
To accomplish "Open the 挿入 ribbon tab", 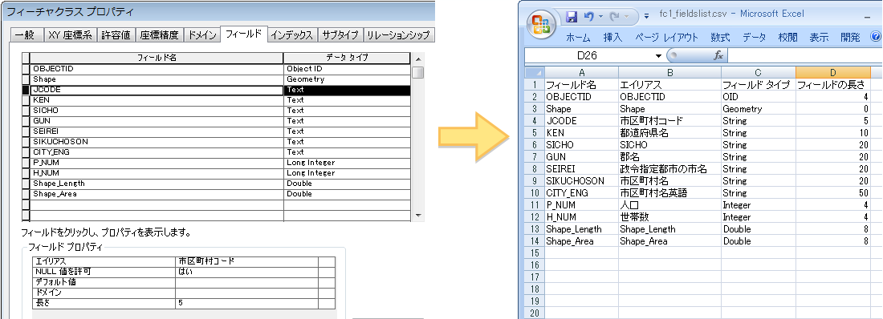I will 612,38.
